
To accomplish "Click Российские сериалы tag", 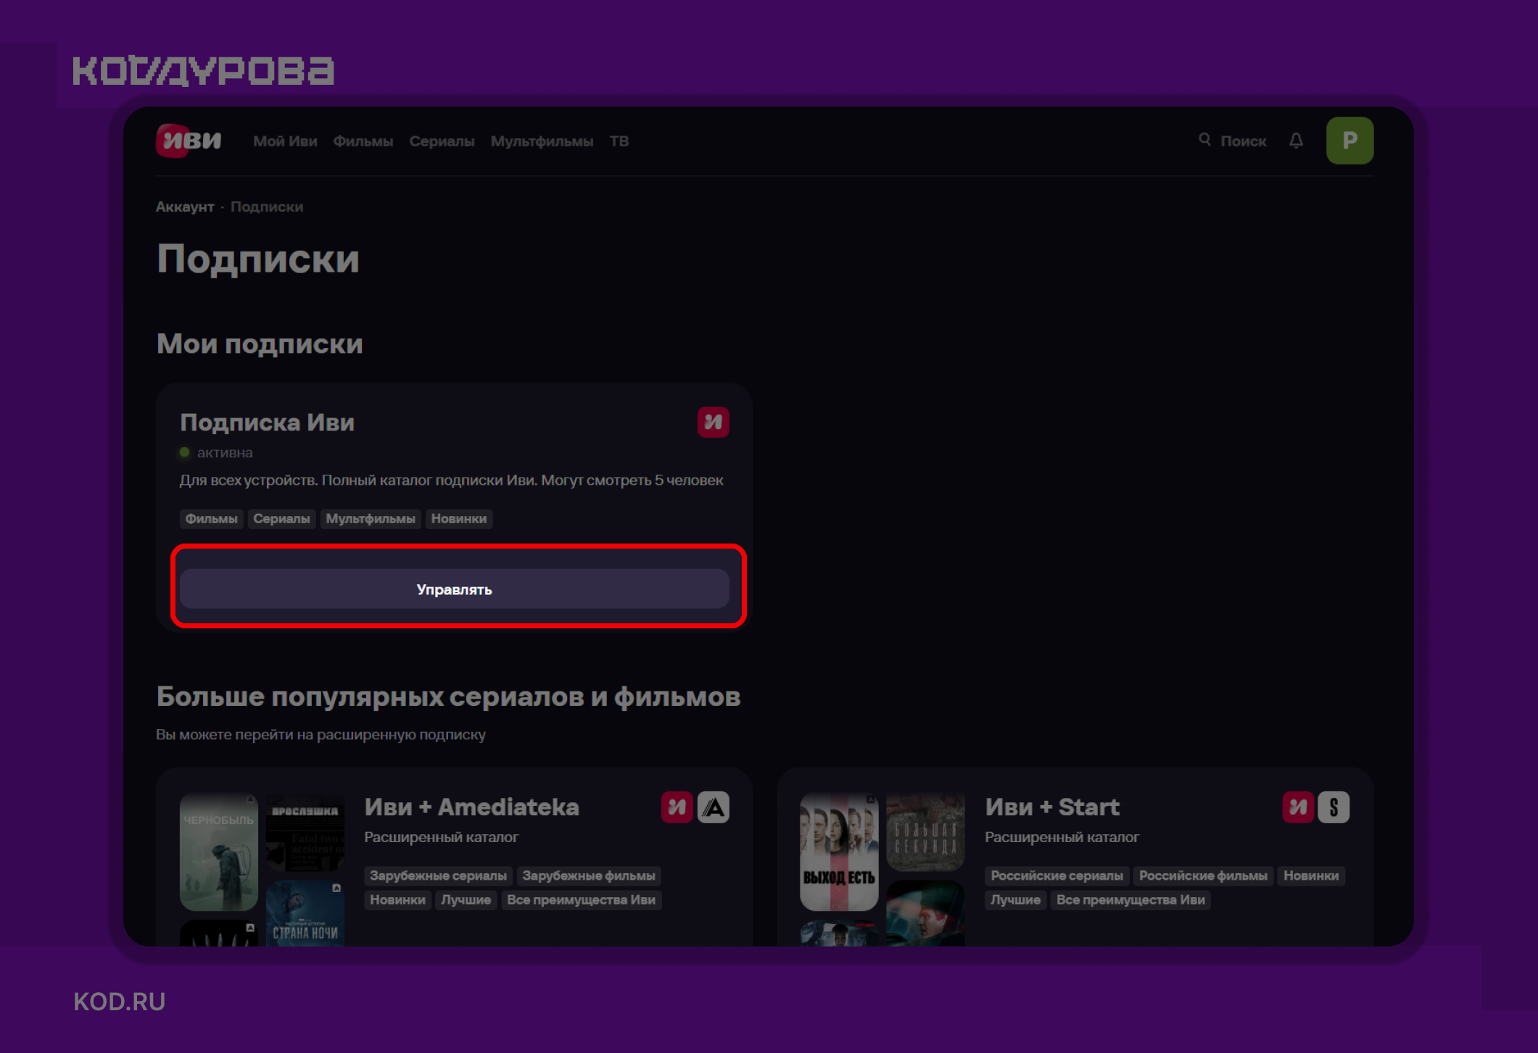I will 1057,875.
